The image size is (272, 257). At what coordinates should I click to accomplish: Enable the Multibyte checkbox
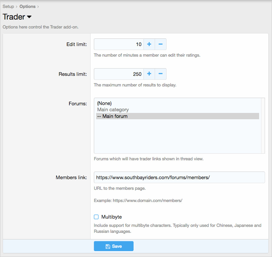(x=96, y=217)
